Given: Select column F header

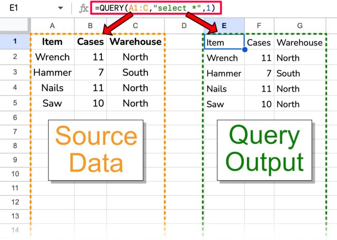Looking at the screenshot, I should (x=259, y=26).
